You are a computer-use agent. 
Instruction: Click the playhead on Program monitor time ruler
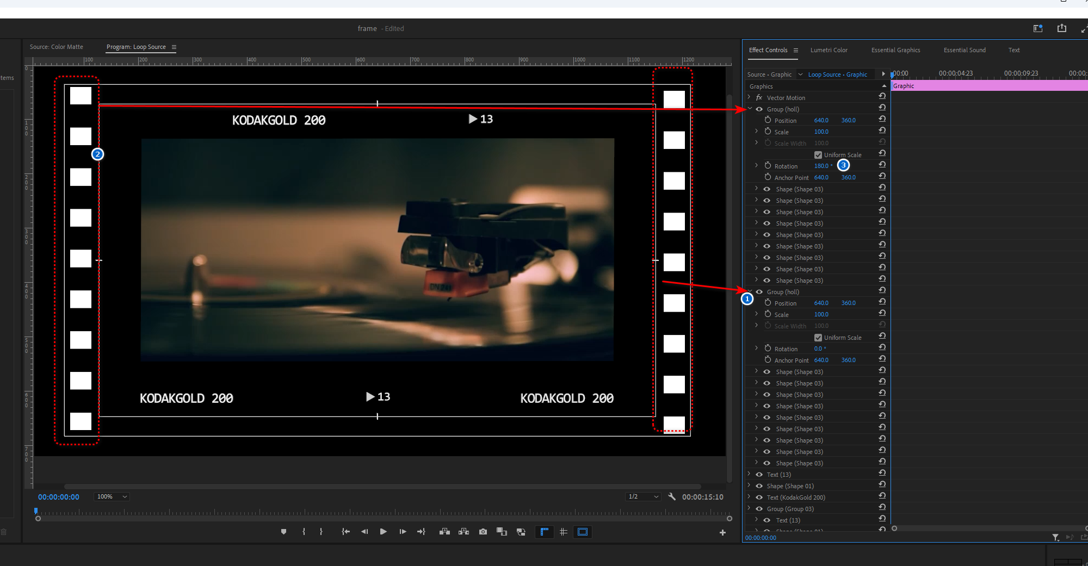coord(36,511)
